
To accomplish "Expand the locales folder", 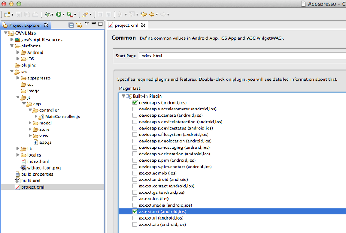I will coord(18,155).
